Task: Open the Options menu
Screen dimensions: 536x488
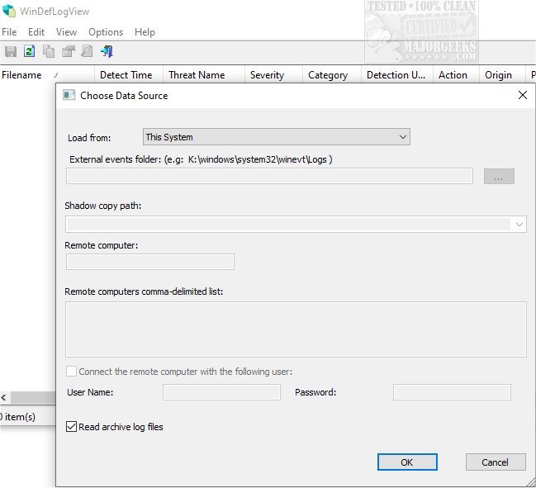Action: point(106,32)
